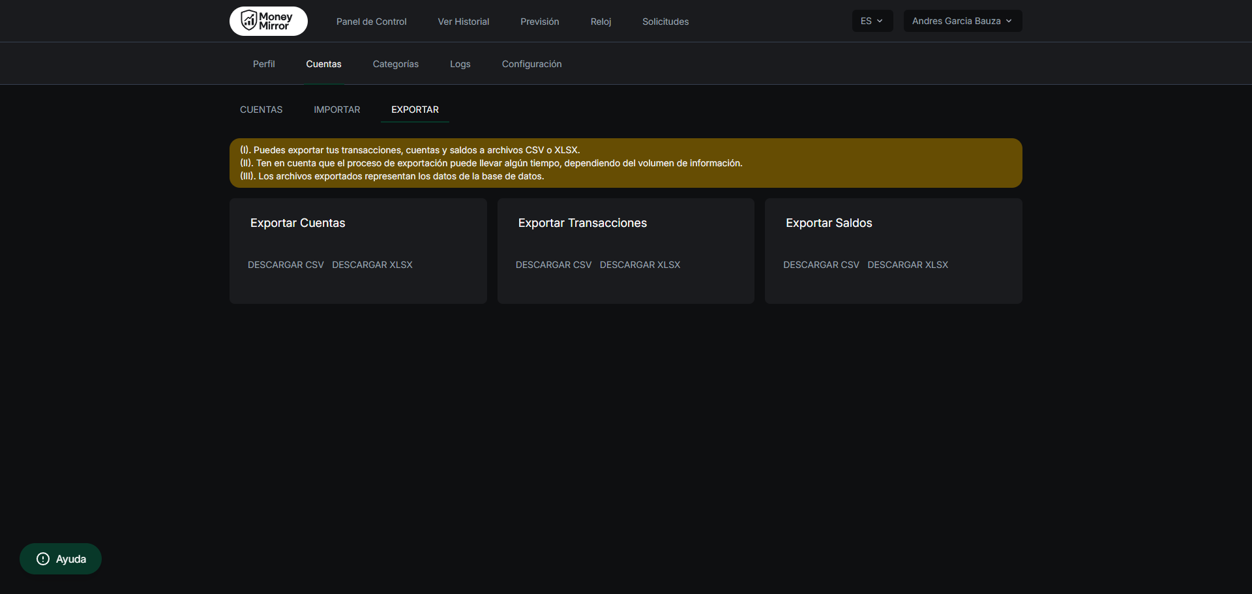Screen dimensions: 1252x594
Task: Download CSV under Exportar Transacciones
Action: tap(553, 265)
